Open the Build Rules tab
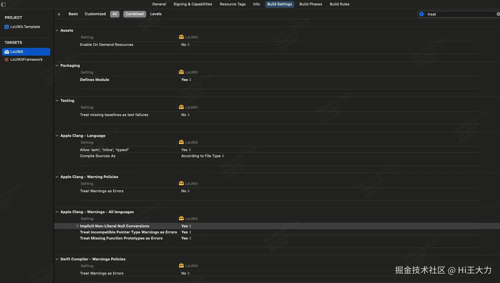This screenshot has width=500, height=283. (340, 4)
